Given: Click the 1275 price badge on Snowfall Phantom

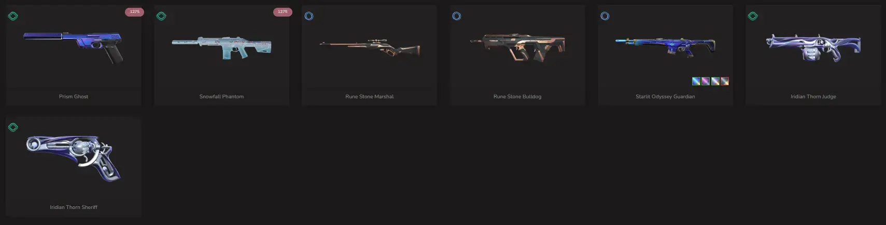Looking at the screenshot, I should pos(283,11).
